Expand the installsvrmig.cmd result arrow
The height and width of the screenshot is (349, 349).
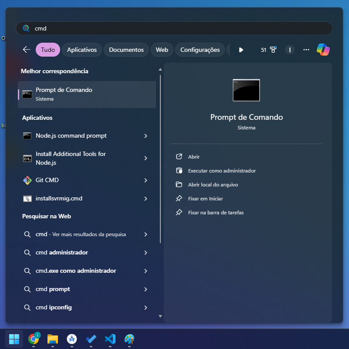coord(146,199)
